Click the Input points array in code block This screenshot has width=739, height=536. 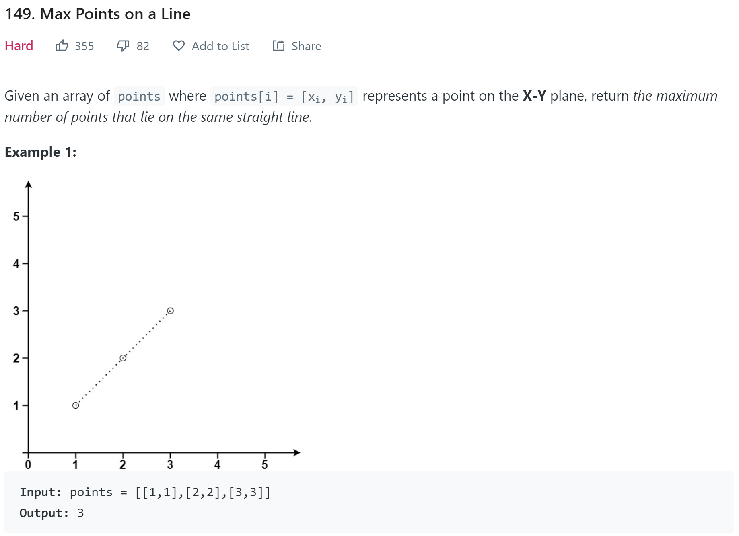click(203, 492)
